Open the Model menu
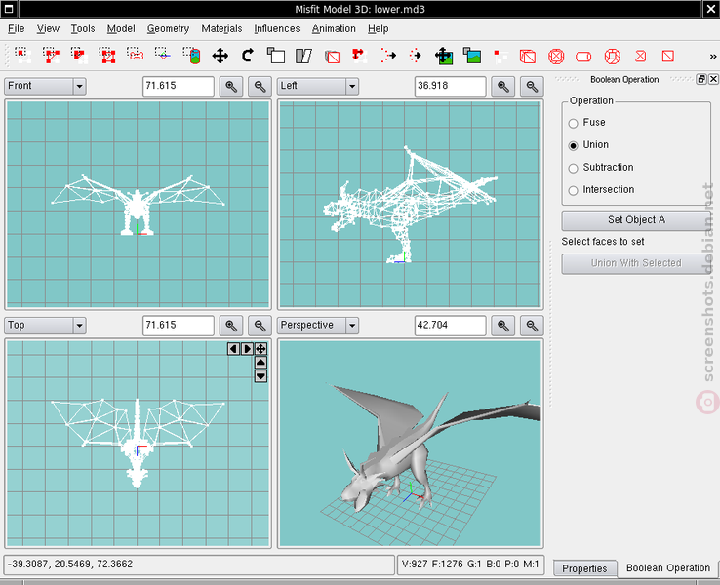 [121, 29]
